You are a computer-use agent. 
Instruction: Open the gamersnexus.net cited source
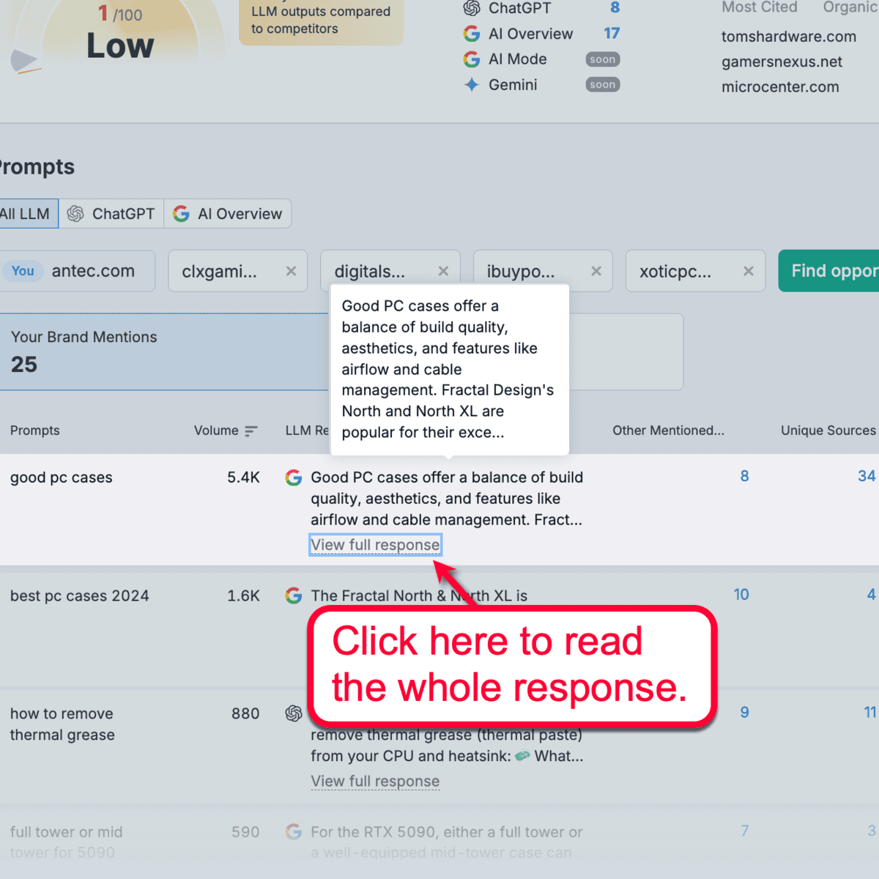coord(782,62)
